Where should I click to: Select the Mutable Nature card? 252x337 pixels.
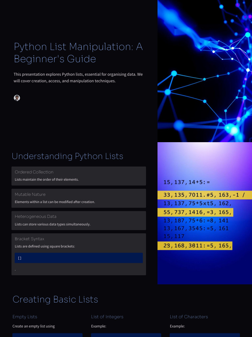(78, 198)
